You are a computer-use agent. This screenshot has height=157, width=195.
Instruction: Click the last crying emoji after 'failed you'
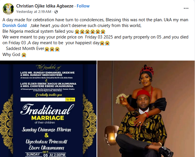pyautogui.click(x=103, y=32)
